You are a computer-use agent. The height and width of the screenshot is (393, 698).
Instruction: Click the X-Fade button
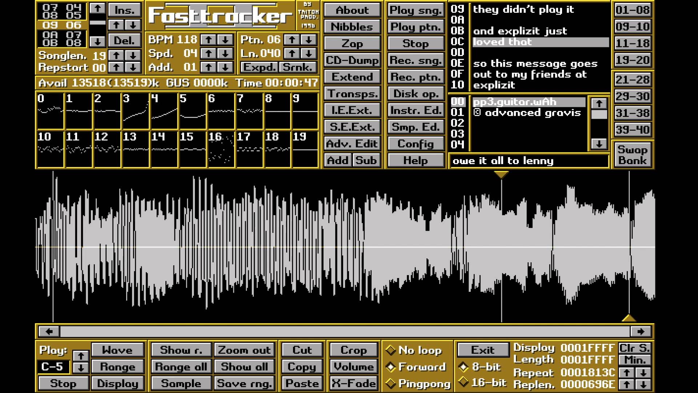353,383
